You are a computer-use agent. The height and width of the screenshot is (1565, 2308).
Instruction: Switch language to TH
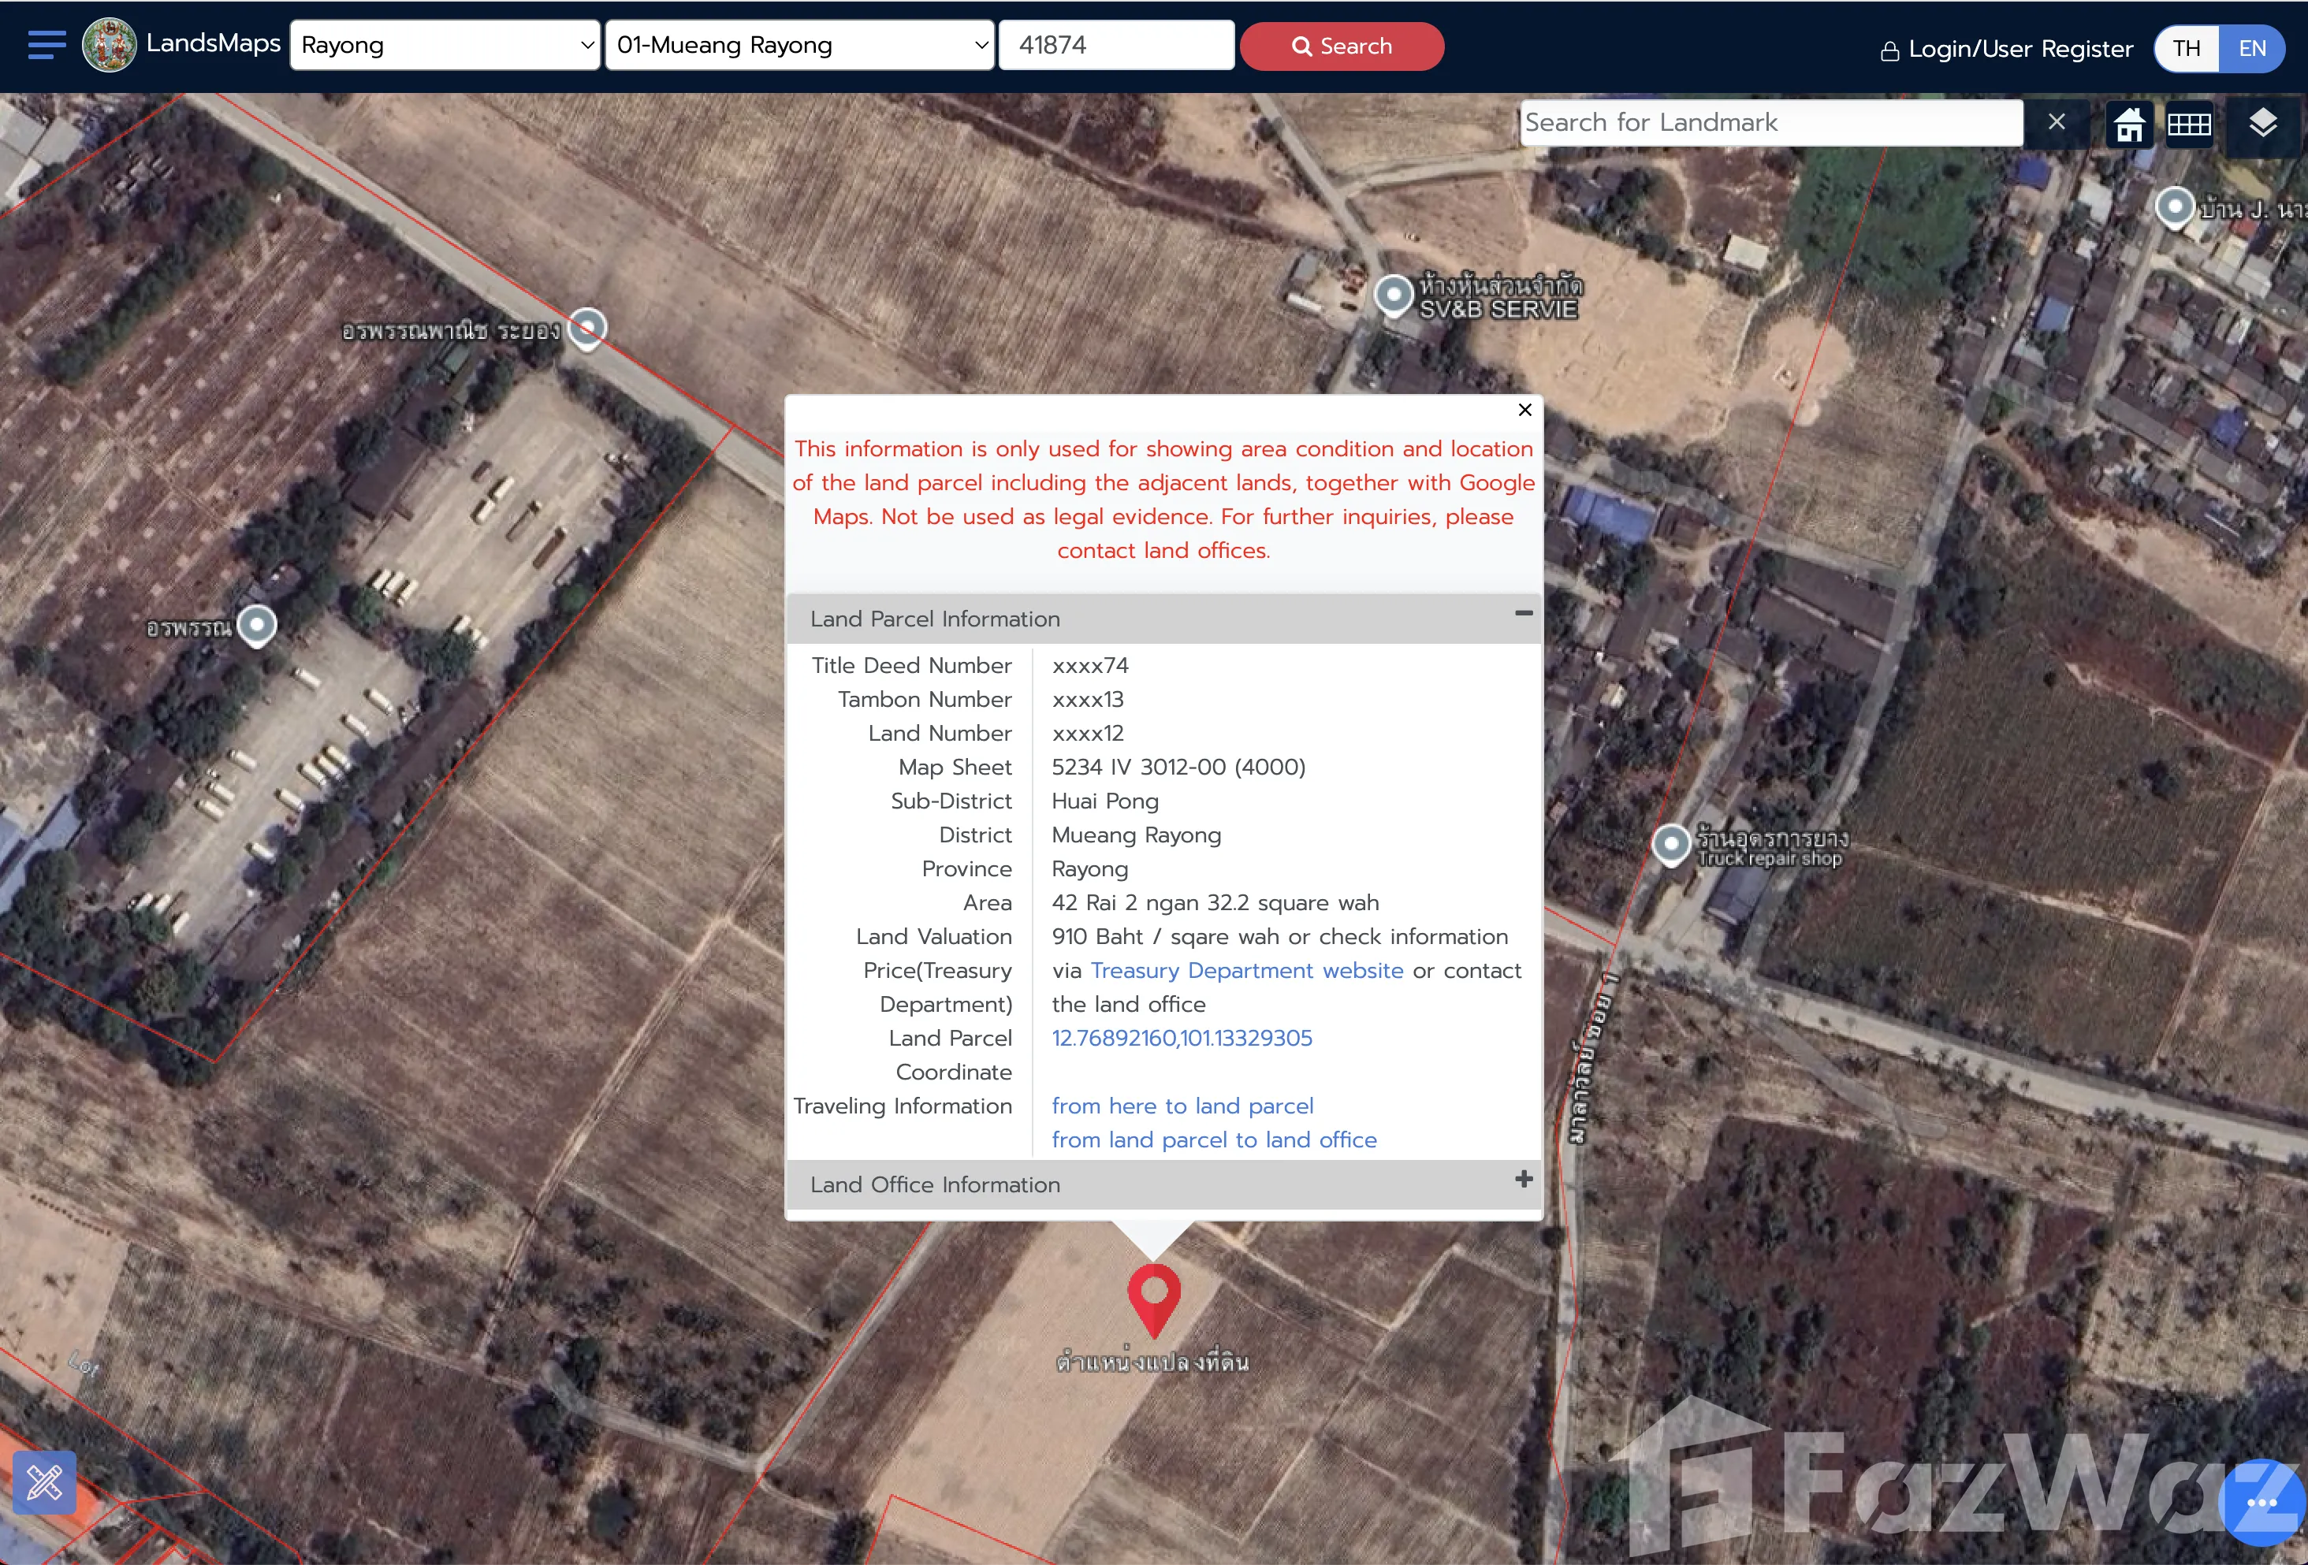coord(2187,47)
